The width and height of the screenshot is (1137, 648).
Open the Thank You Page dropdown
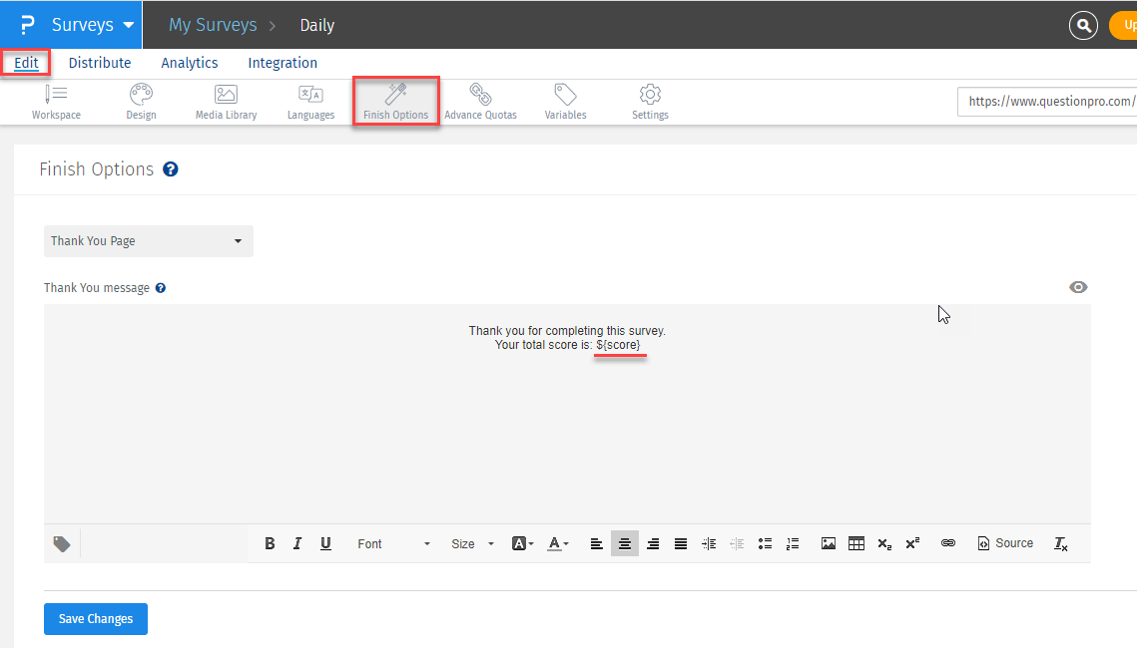coord(148,241)
